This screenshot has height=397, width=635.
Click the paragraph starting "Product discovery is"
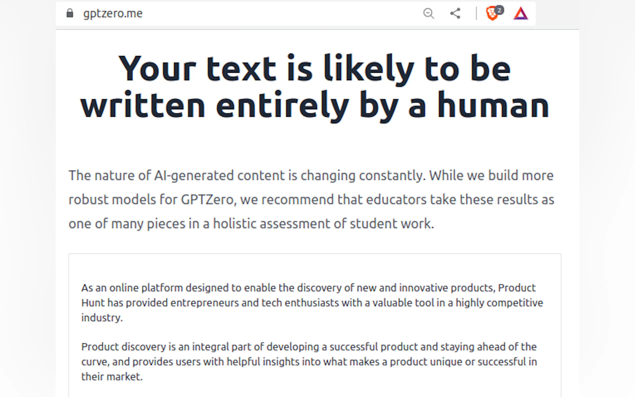(309, 361)
